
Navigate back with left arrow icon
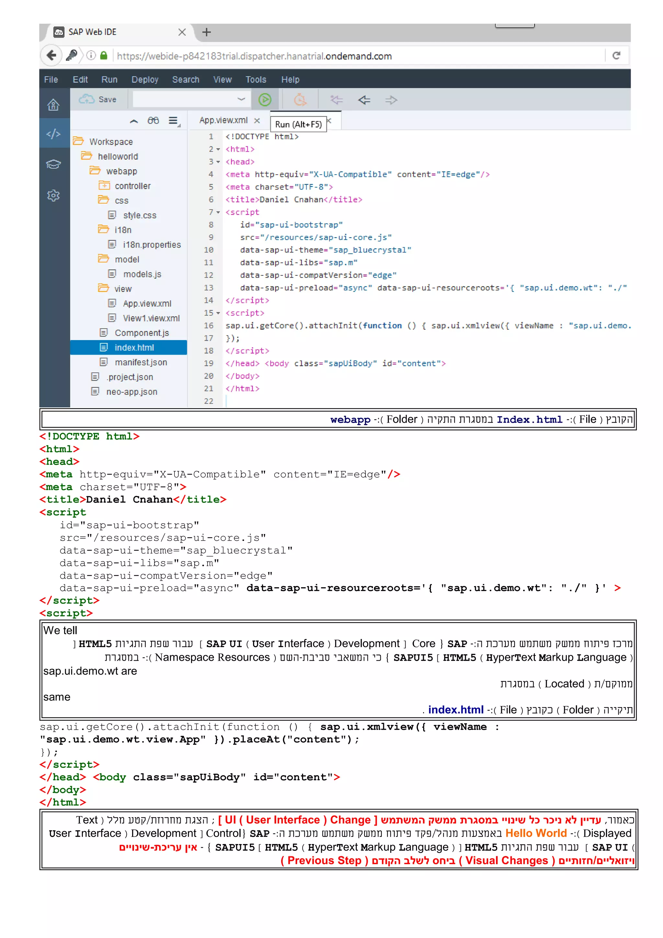pyautogui.click(x=364, y=100)
